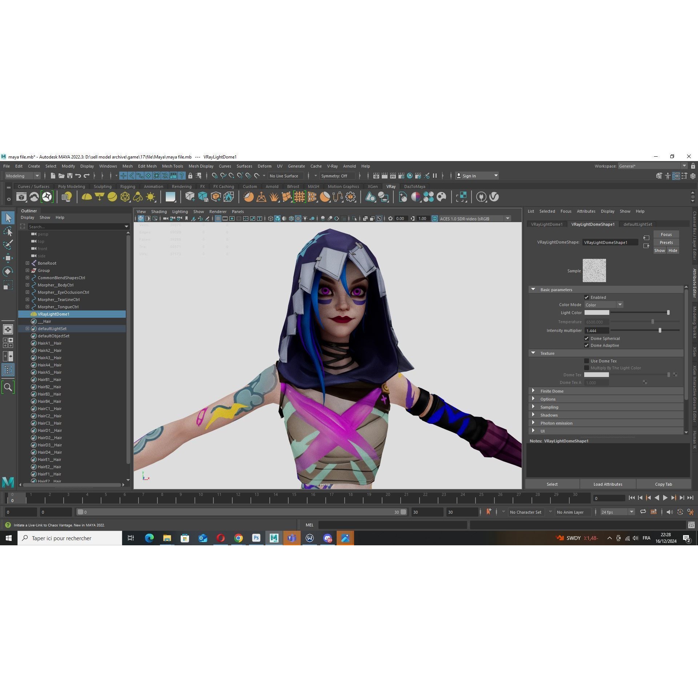Click the input connection arrow icon

[x=646, y=238]
